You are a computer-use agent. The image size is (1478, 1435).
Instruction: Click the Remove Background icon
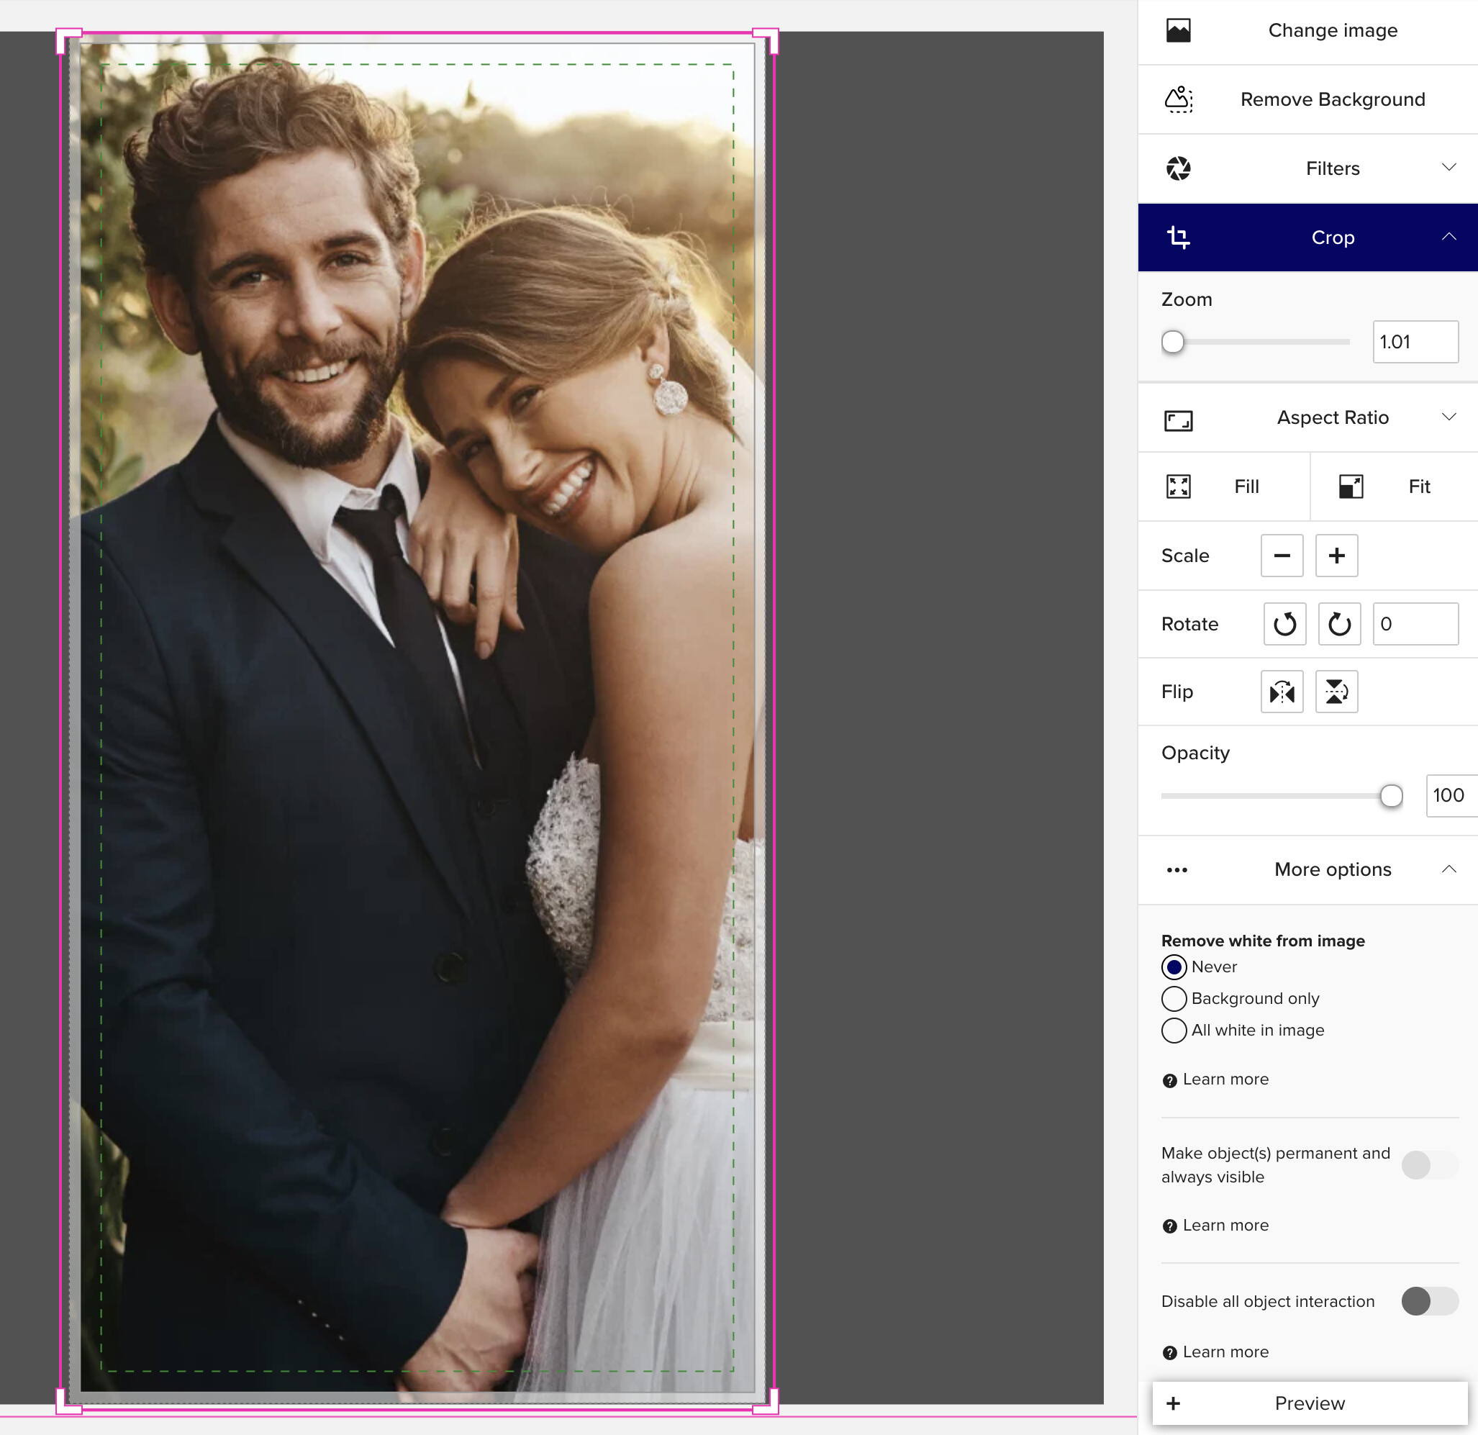1178,99
